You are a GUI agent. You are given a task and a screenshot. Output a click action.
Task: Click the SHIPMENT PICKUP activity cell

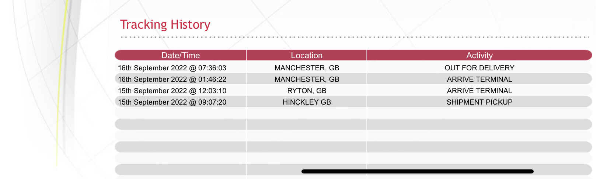[479, 102]
